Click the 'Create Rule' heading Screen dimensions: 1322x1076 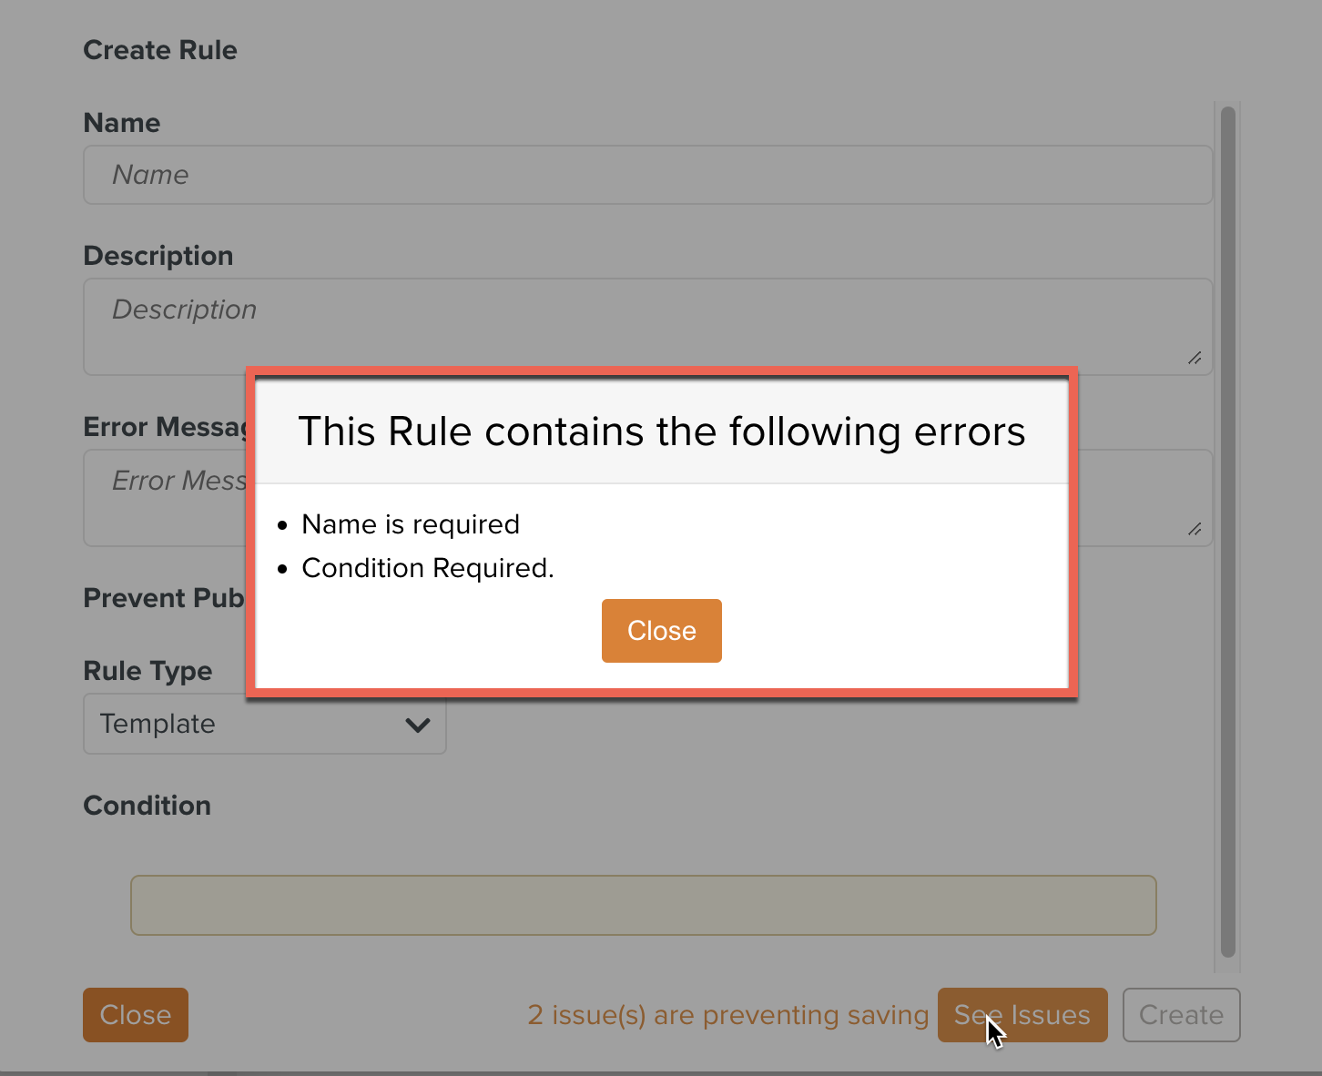pyautogui.click(x=160, y=50)
